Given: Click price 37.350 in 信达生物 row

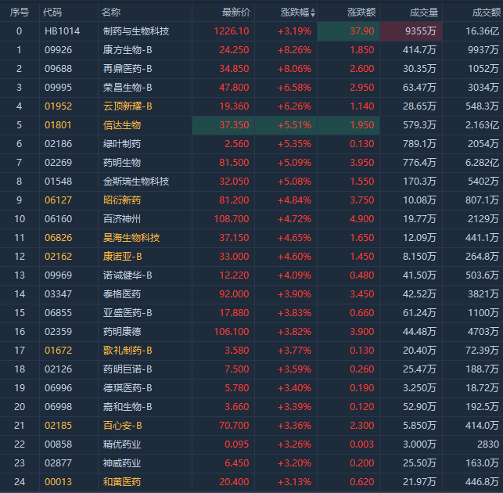Looking at the screenshot, I should click(x=234, y=125).
